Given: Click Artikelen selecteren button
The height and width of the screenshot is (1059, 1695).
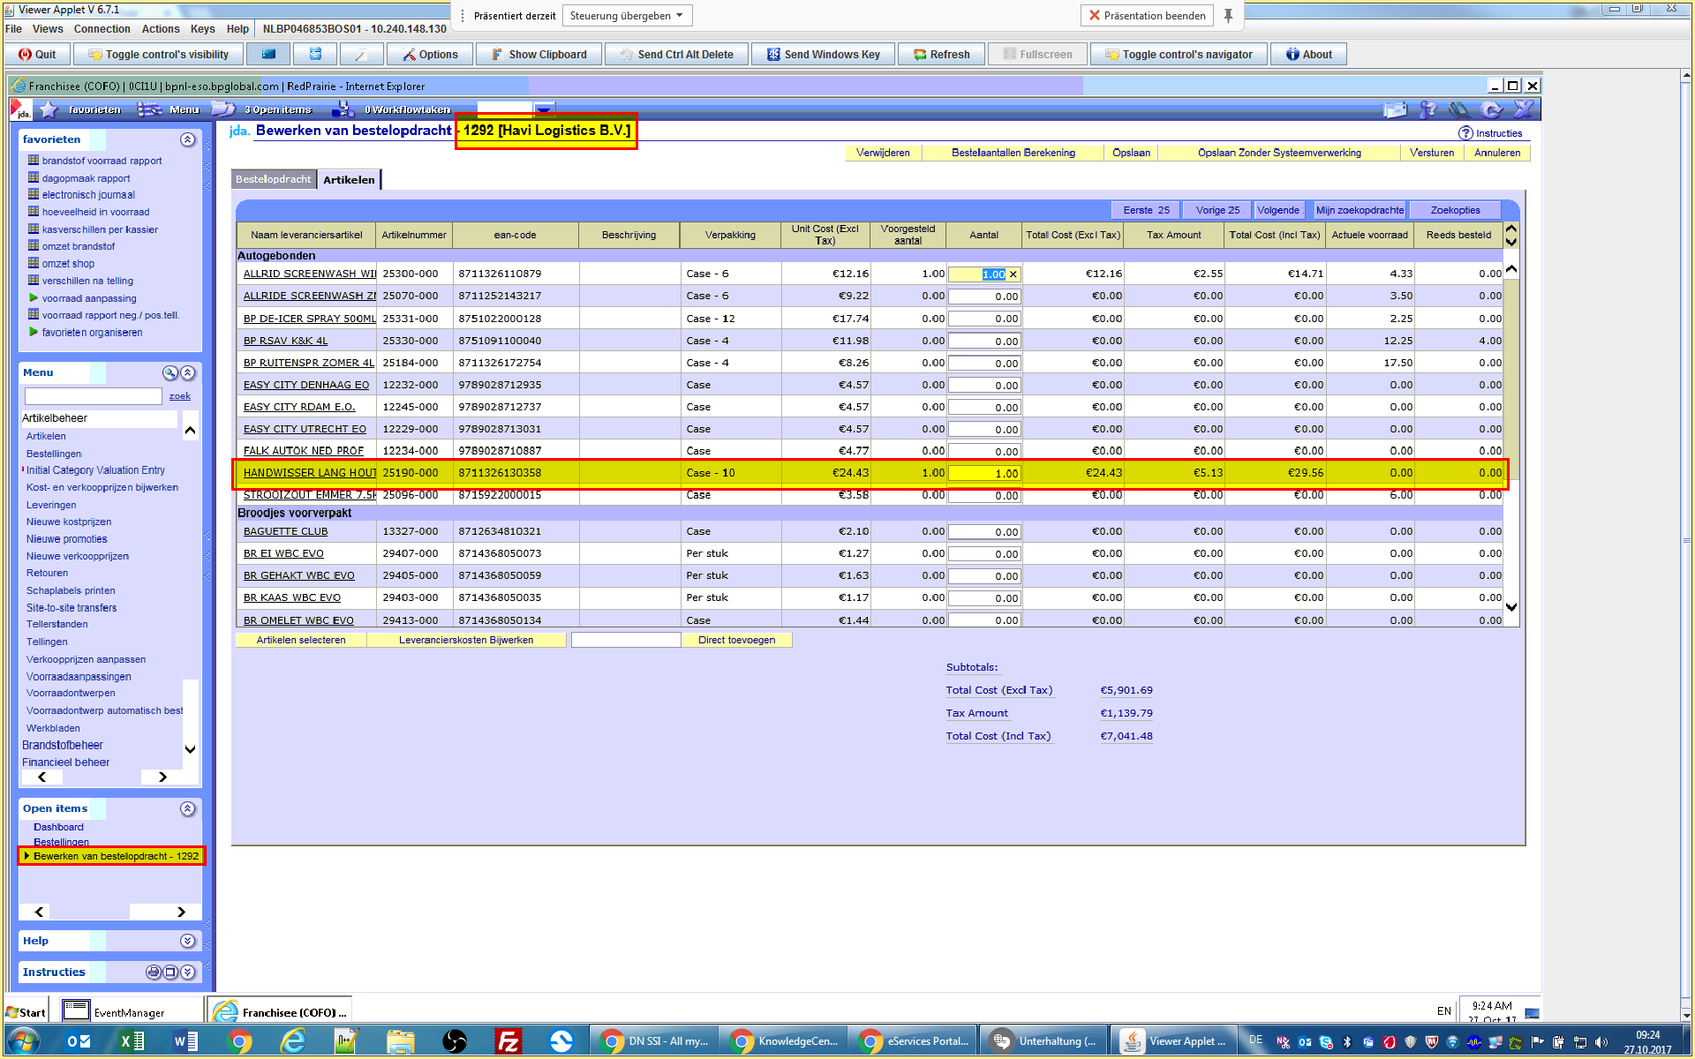Looking at the screenshot, I should (301, 640).
